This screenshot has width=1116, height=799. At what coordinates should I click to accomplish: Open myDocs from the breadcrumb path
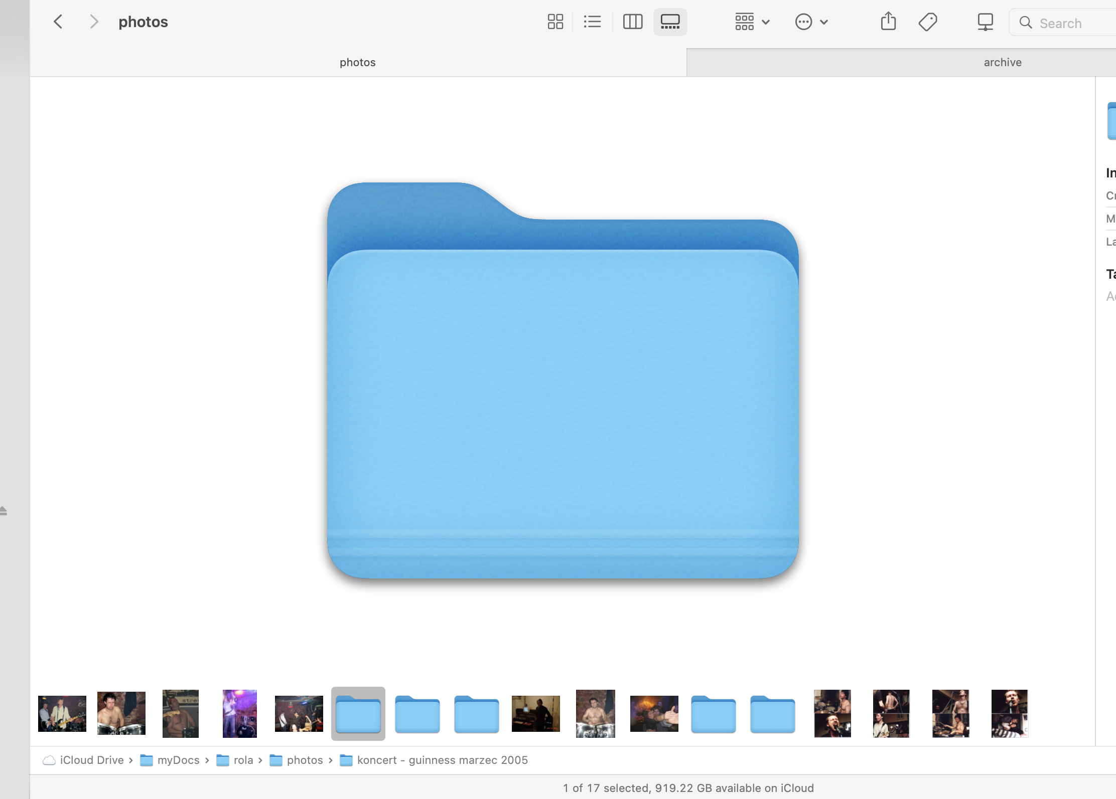(178, 760)
